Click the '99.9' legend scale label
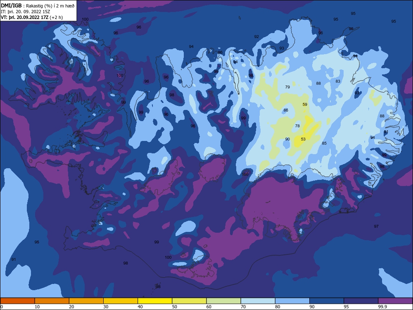This screenshot has height=310, width=413. tap(382, 307)
